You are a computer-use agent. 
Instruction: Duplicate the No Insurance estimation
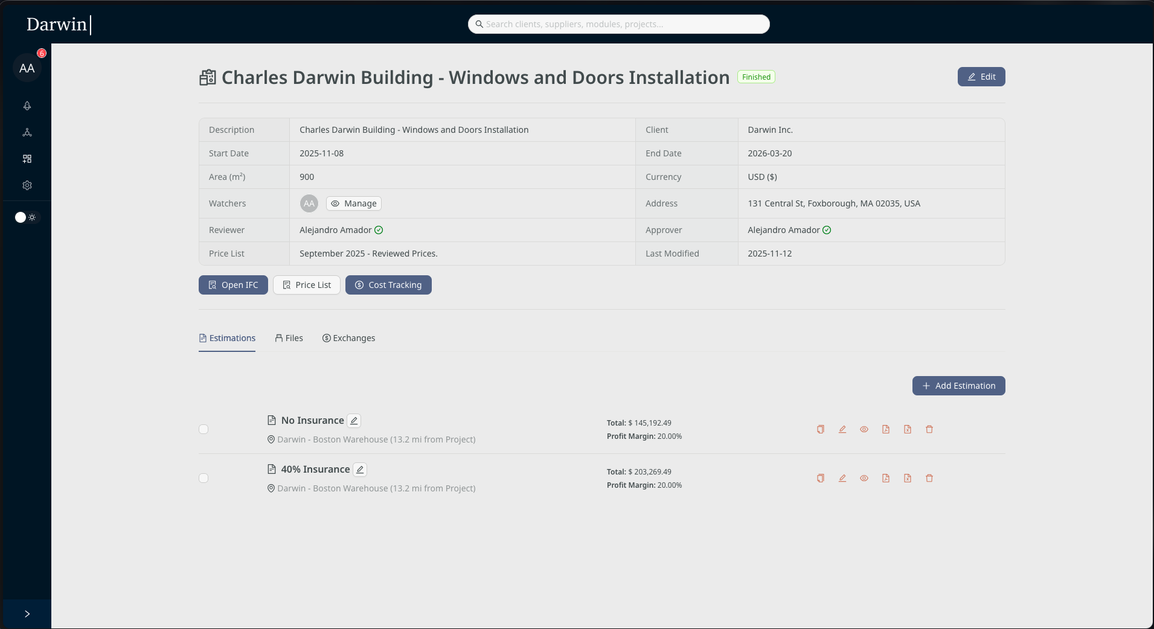click(x=820, y=429)
